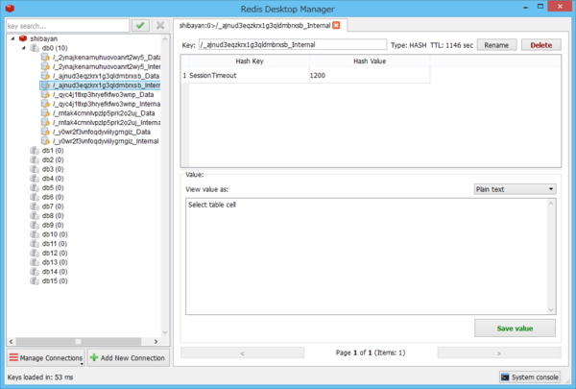The width and height of the screenshot is (576, 389).
Task: Click the db6 database icon
Action: point(35,197)
